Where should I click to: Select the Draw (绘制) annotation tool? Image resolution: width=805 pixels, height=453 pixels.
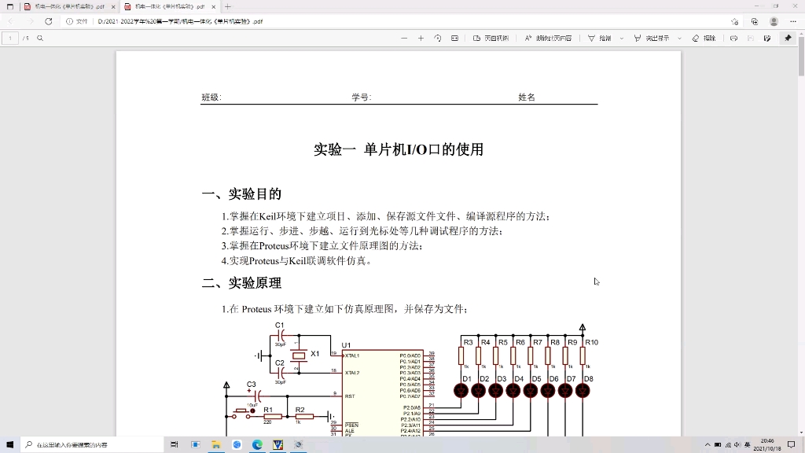click(600, 37)
